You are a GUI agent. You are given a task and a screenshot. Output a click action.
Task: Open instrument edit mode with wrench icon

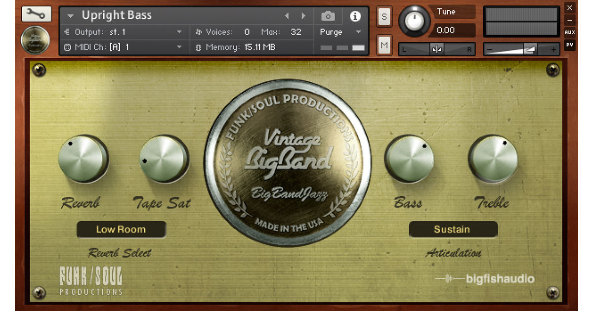(x=36, y=14)
